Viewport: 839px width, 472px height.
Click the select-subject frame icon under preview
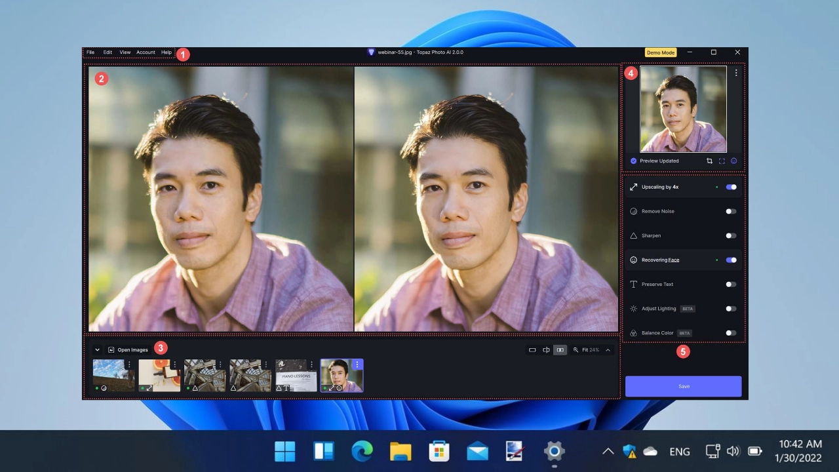[722, 161]
